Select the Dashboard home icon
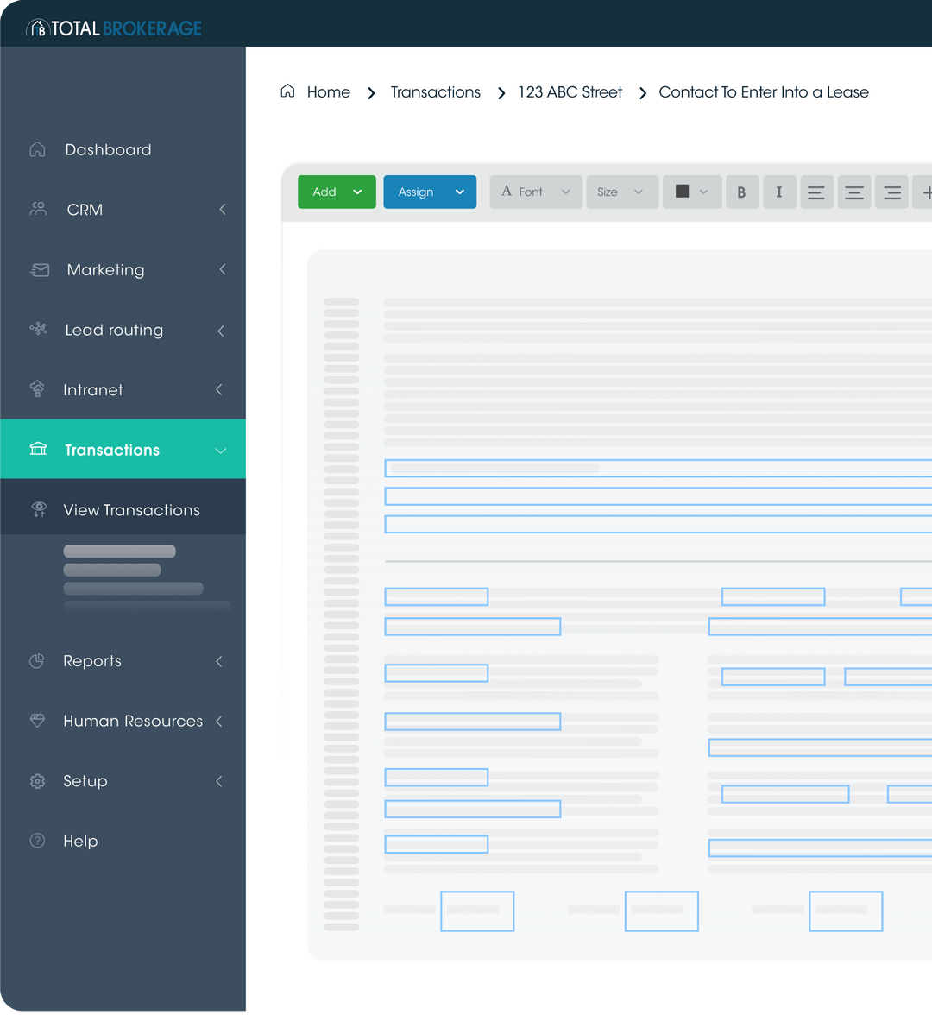The height and width of the screenshot is (1015, 932). click(x=37, y=149)
